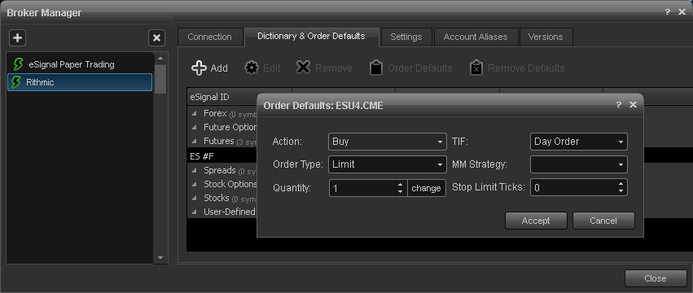Click the Add plus icon in the toolbar

199,68
